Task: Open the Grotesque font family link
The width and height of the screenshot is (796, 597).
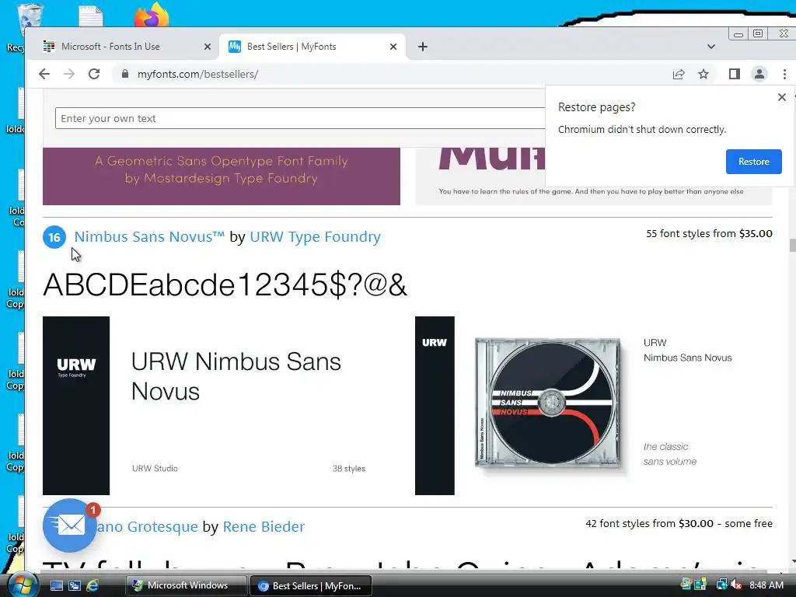Action: [147, 526]
